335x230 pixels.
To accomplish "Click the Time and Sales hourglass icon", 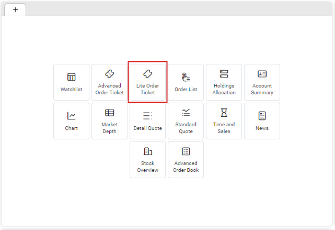I will (x=224, y=113).
